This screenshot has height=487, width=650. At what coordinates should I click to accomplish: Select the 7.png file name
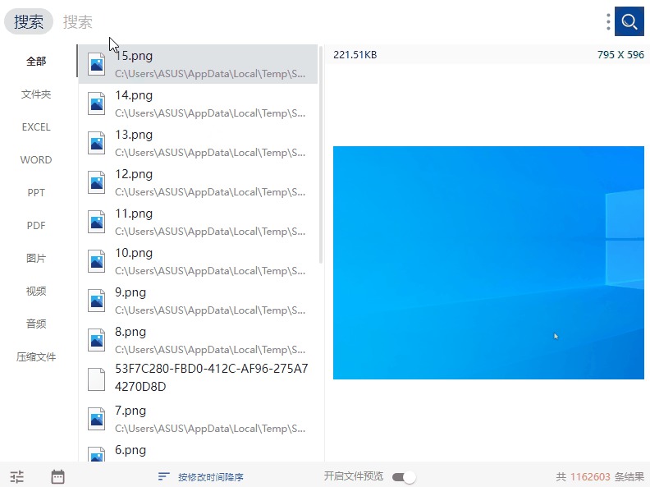pyautogui.click(x=130, y=411)
